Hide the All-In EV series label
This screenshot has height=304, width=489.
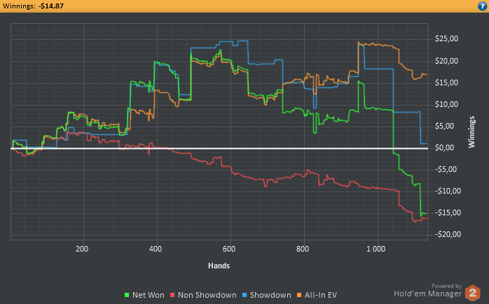[321, 295]
